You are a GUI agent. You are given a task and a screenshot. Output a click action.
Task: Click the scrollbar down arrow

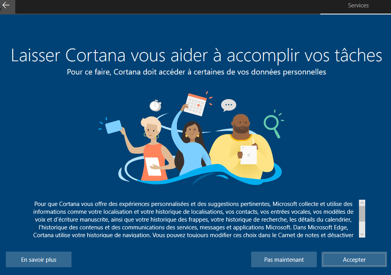362,234
